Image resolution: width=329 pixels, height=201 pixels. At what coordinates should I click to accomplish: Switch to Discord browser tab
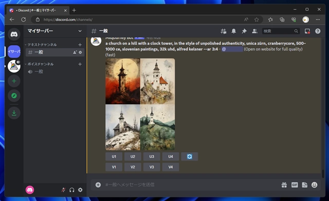38,10
